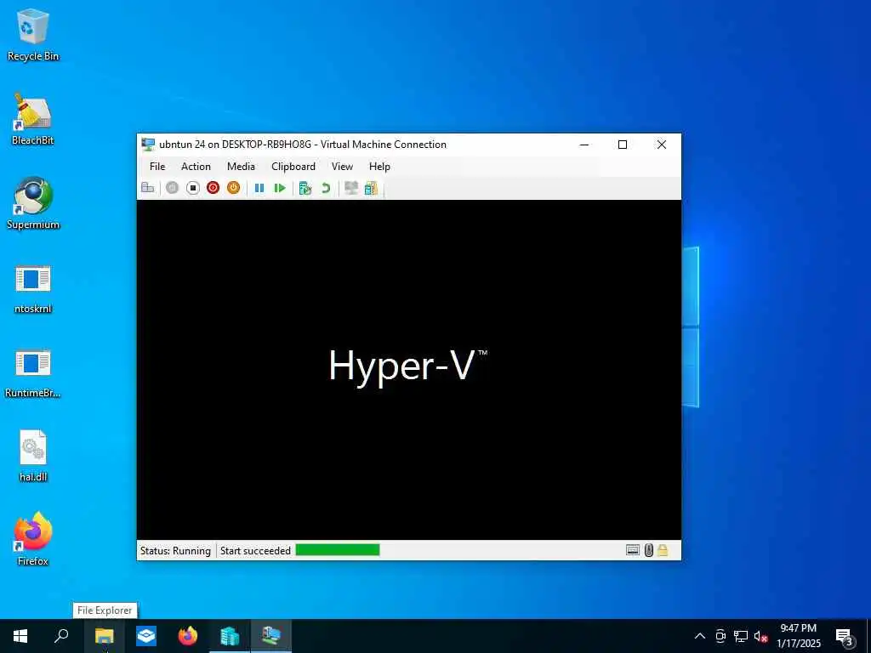871x653 pixels.
Task: Click the Show desktop strip at the taskbar end
Action: [x=868, y=636]
